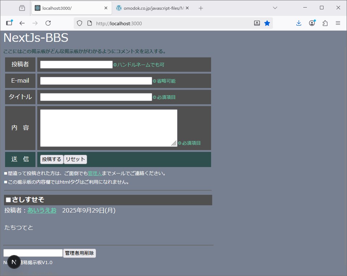Image resolution: width=347 pixels, height=276 pixels.
Task: Reload the page with the refresh icon
Action: pos(48,23)
